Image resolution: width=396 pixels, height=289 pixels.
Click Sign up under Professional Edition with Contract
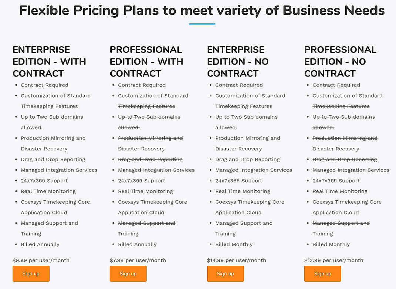point(128,273)
